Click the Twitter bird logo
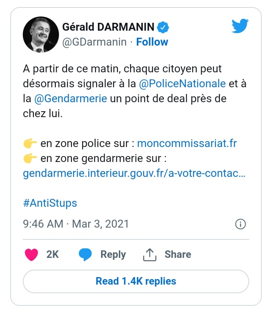The image size is (270, 316). point(240,26)
